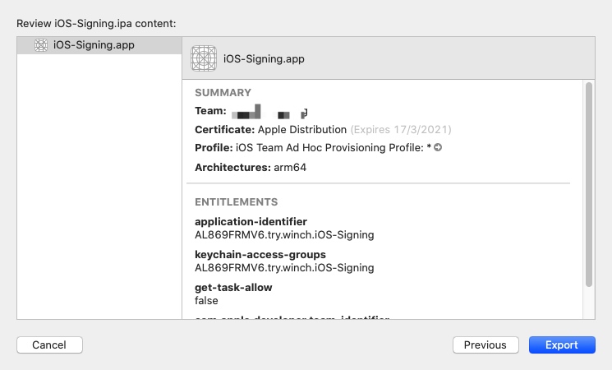Click the Certificate Apple Distribution line

coord(270,129)
